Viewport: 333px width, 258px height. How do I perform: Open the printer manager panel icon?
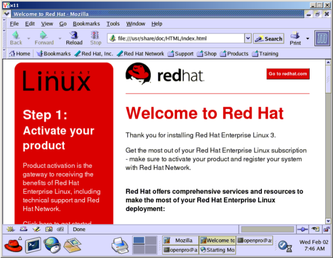[119, 244]
